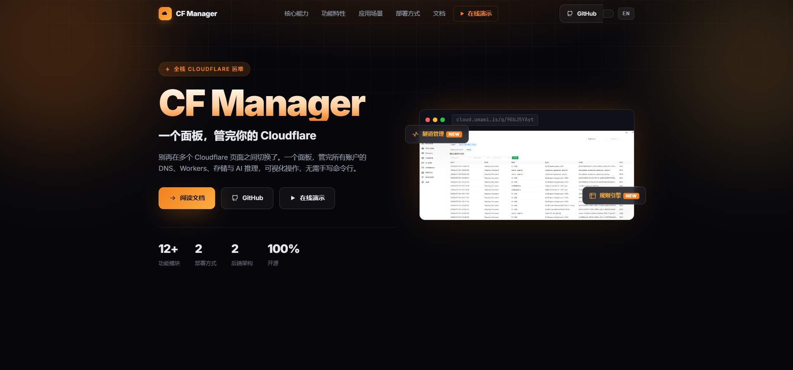Go to the 功能特性 section link

tap(333, 14)
